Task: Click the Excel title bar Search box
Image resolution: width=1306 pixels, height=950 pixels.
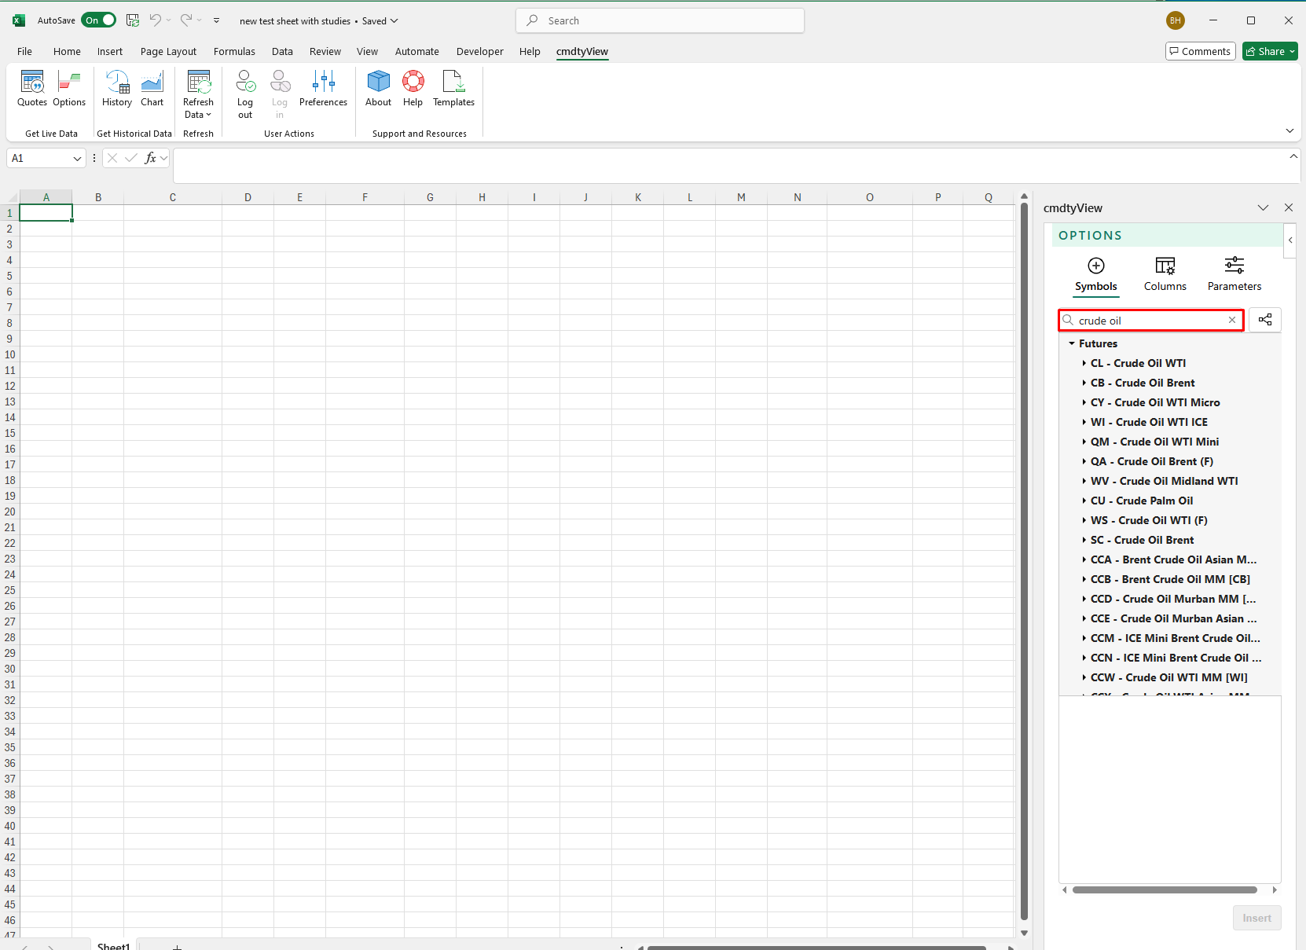Action: point(660,20)
